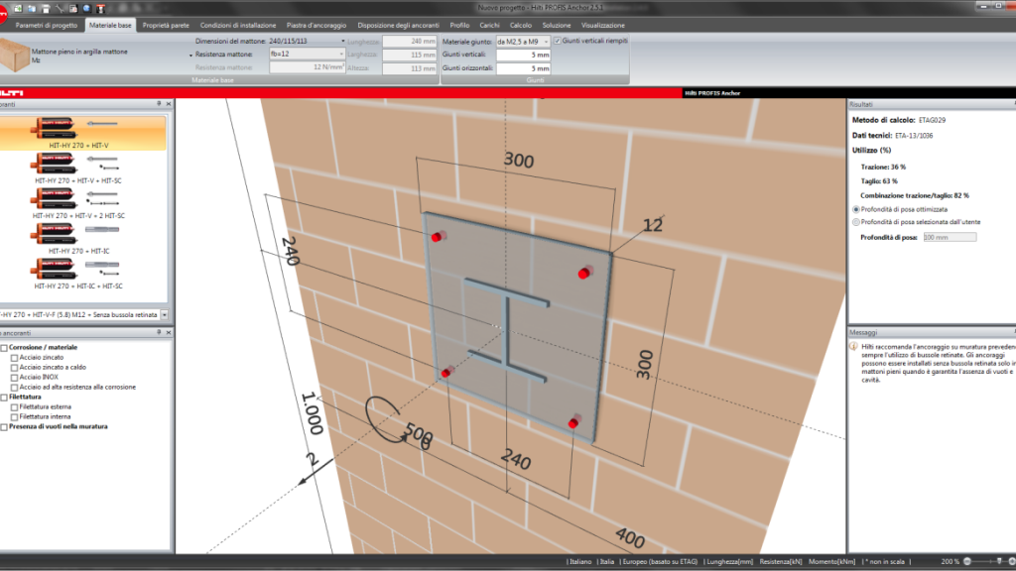
Task: Create a new project from quick toolbar
Action: click(18, 8)
